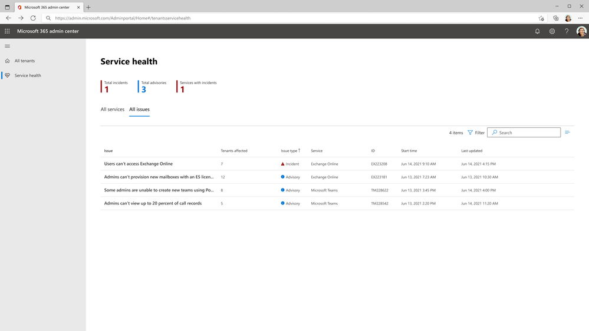The image size is (589, 331).
Task: Open issue Users can't access Exchange Online
Action: coord(138,164)
